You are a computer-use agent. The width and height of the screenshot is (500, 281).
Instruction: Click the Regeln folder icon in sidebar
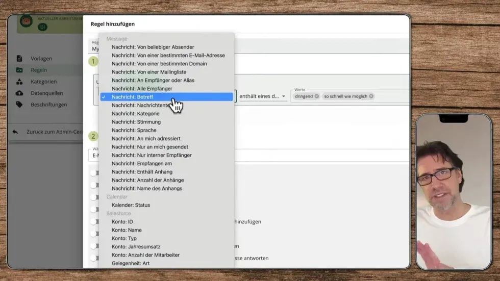19,70
